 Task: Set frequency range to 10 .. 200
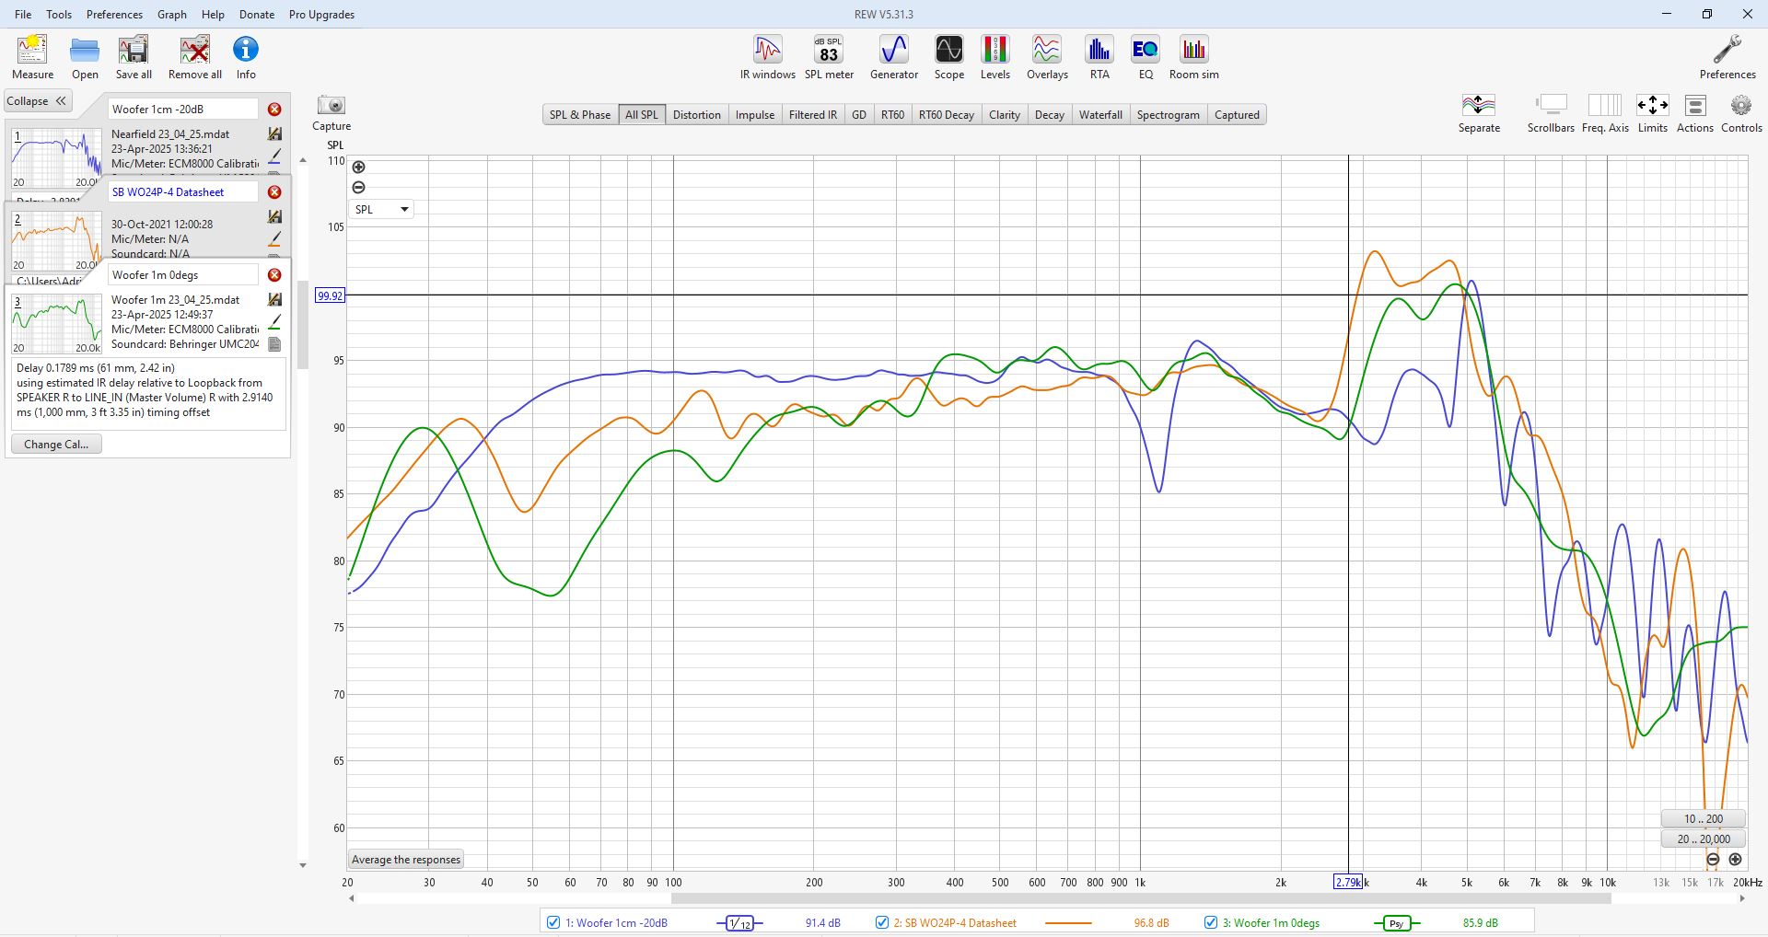point(1703,818)
